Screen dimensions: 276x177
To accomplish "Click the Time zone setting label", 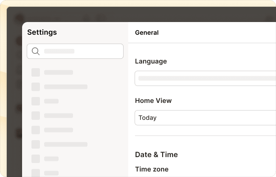I will tap(152, 169).
